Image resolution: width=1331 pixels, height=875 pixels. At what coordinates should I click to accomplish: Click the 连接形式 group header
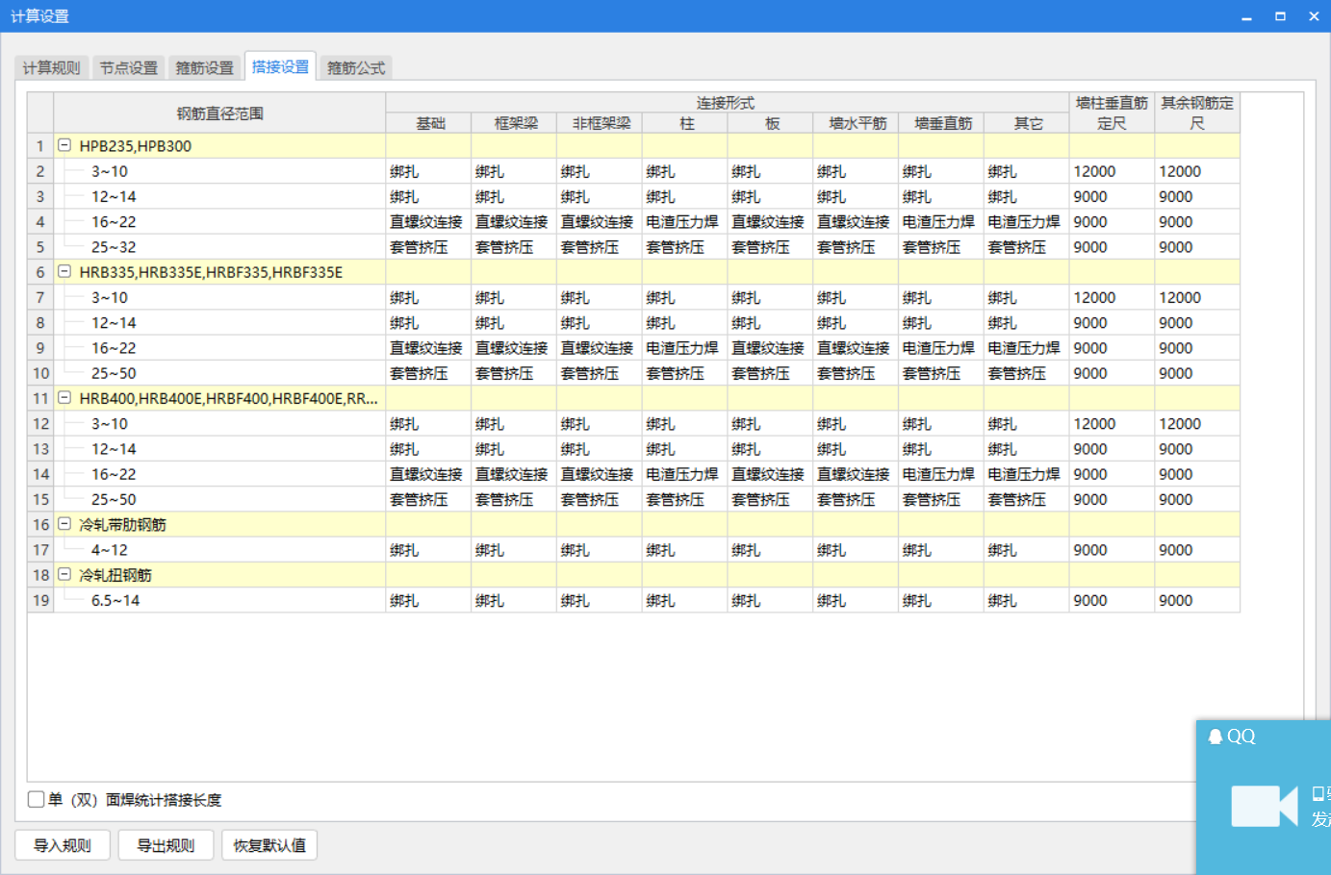(727, 103)
